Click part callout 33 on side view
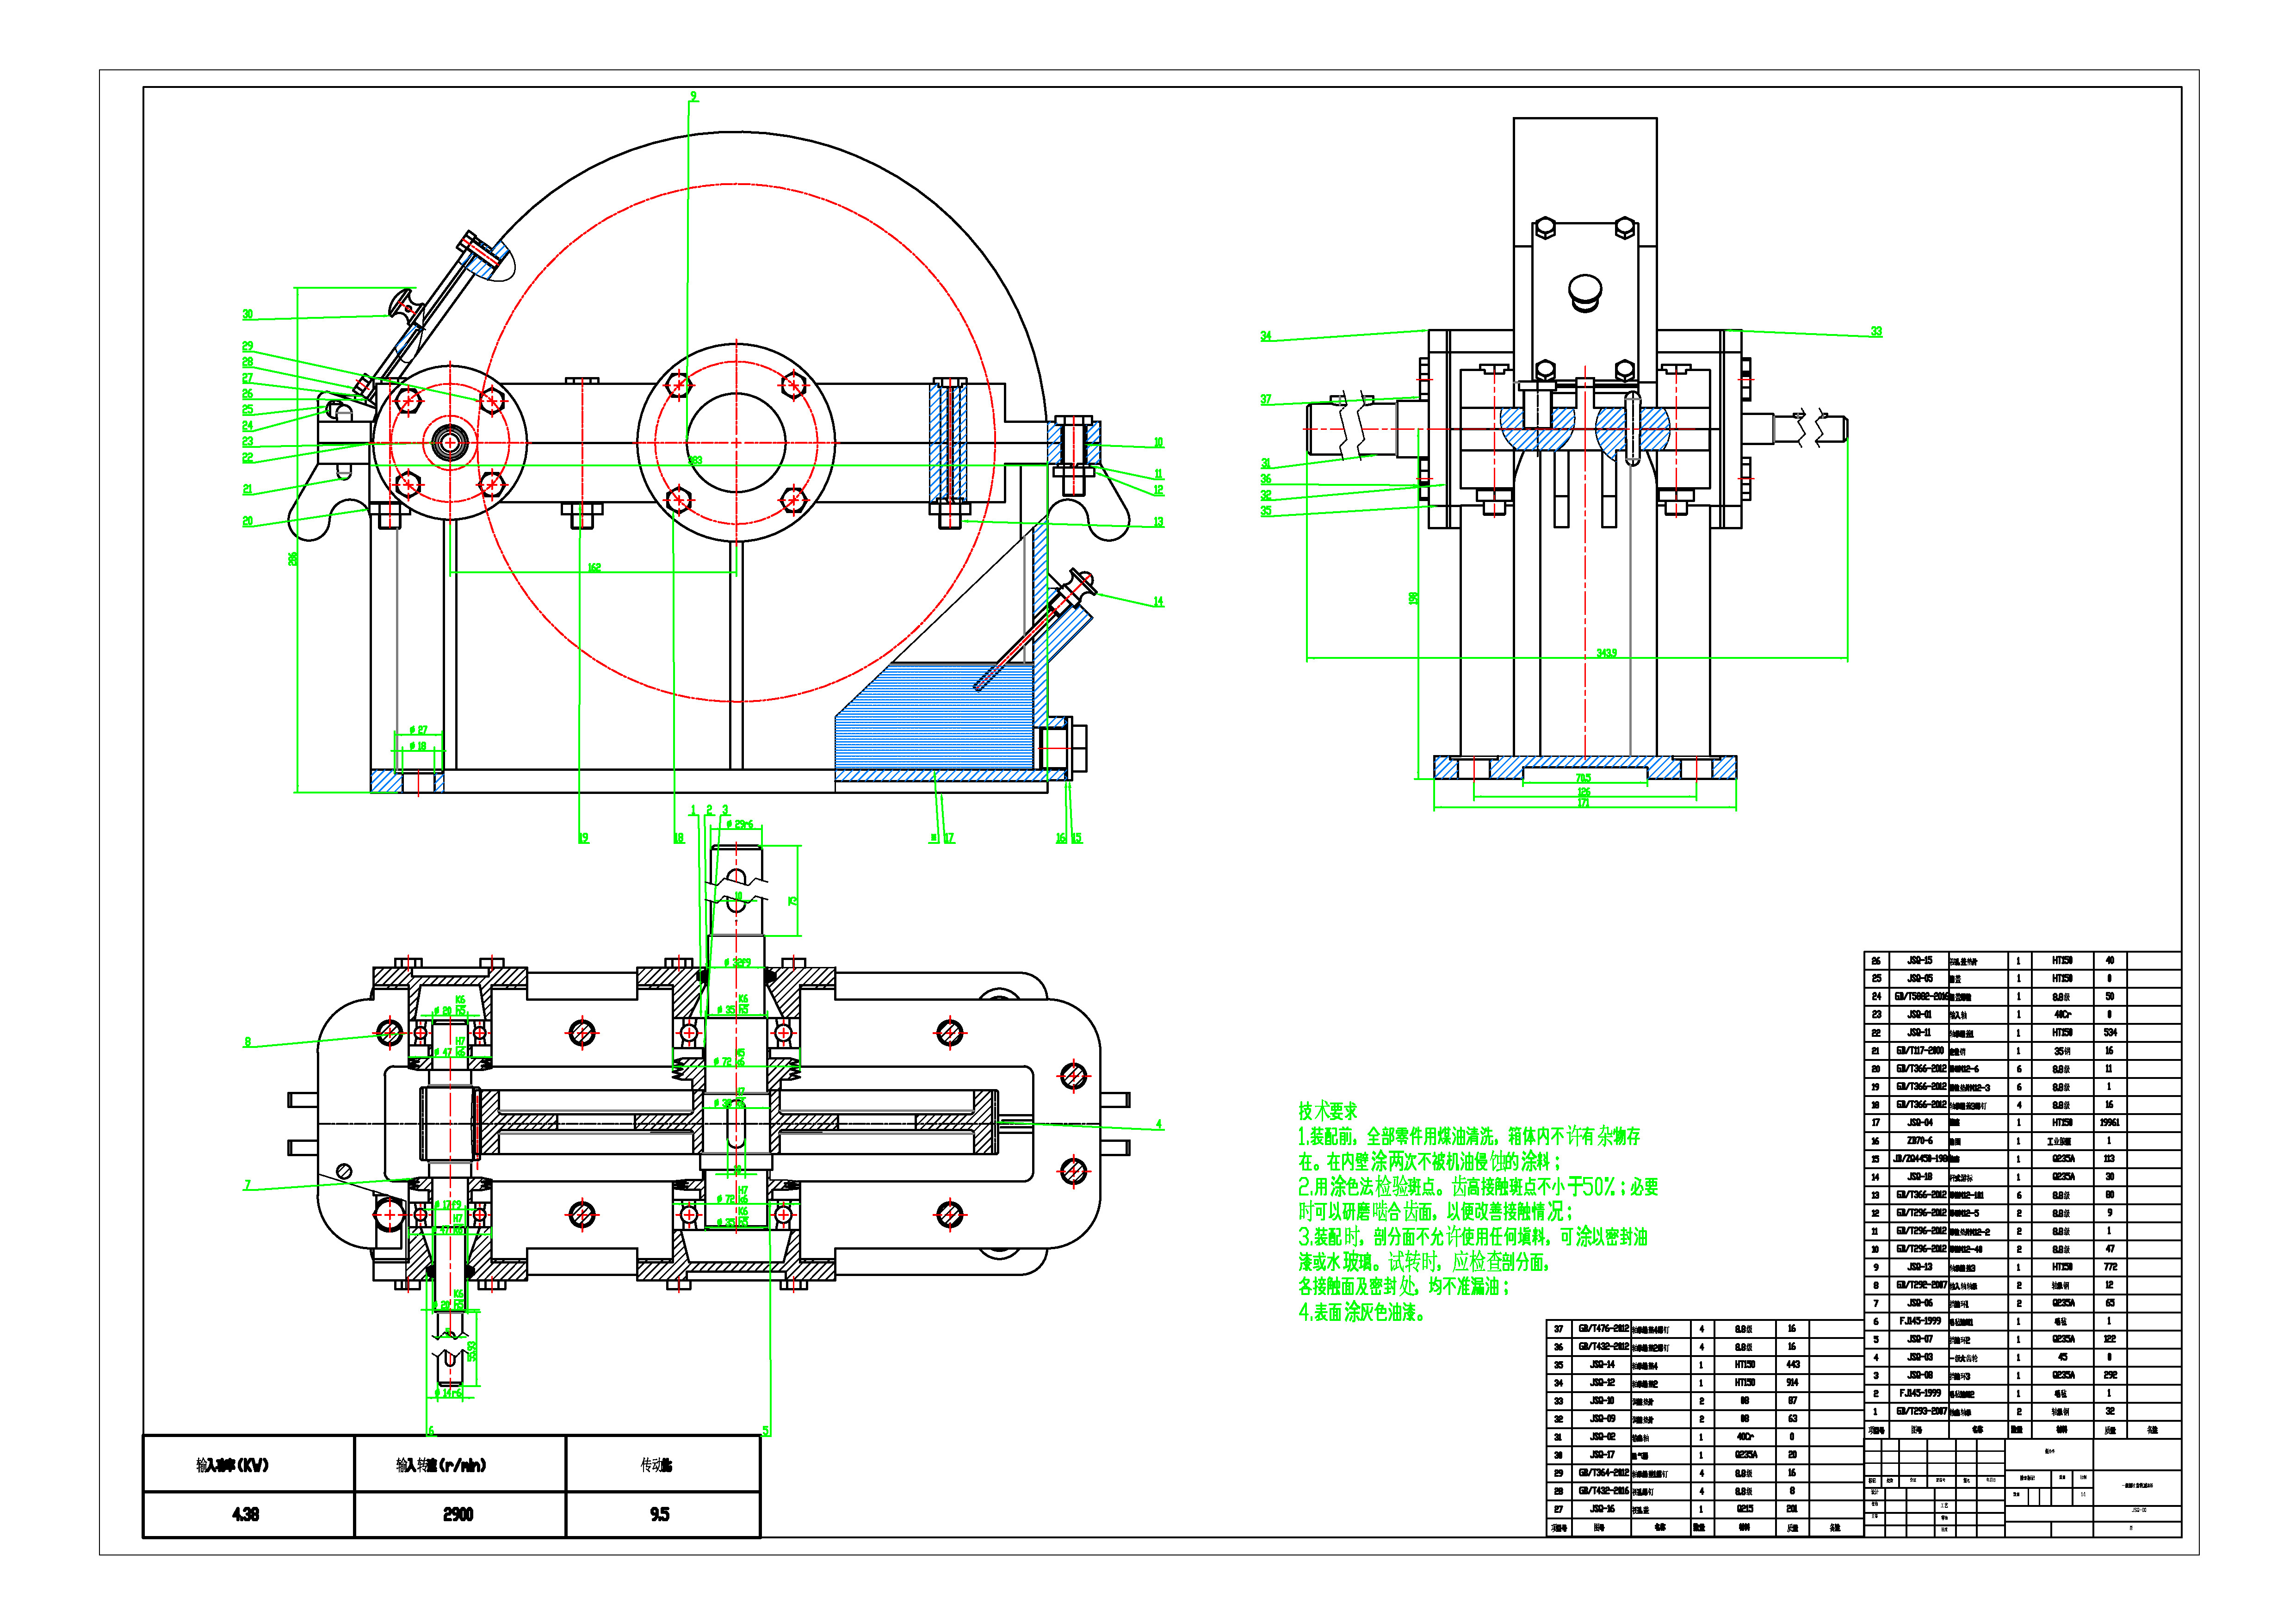Screen dimensions: 2296x1623 (1876, 331)
